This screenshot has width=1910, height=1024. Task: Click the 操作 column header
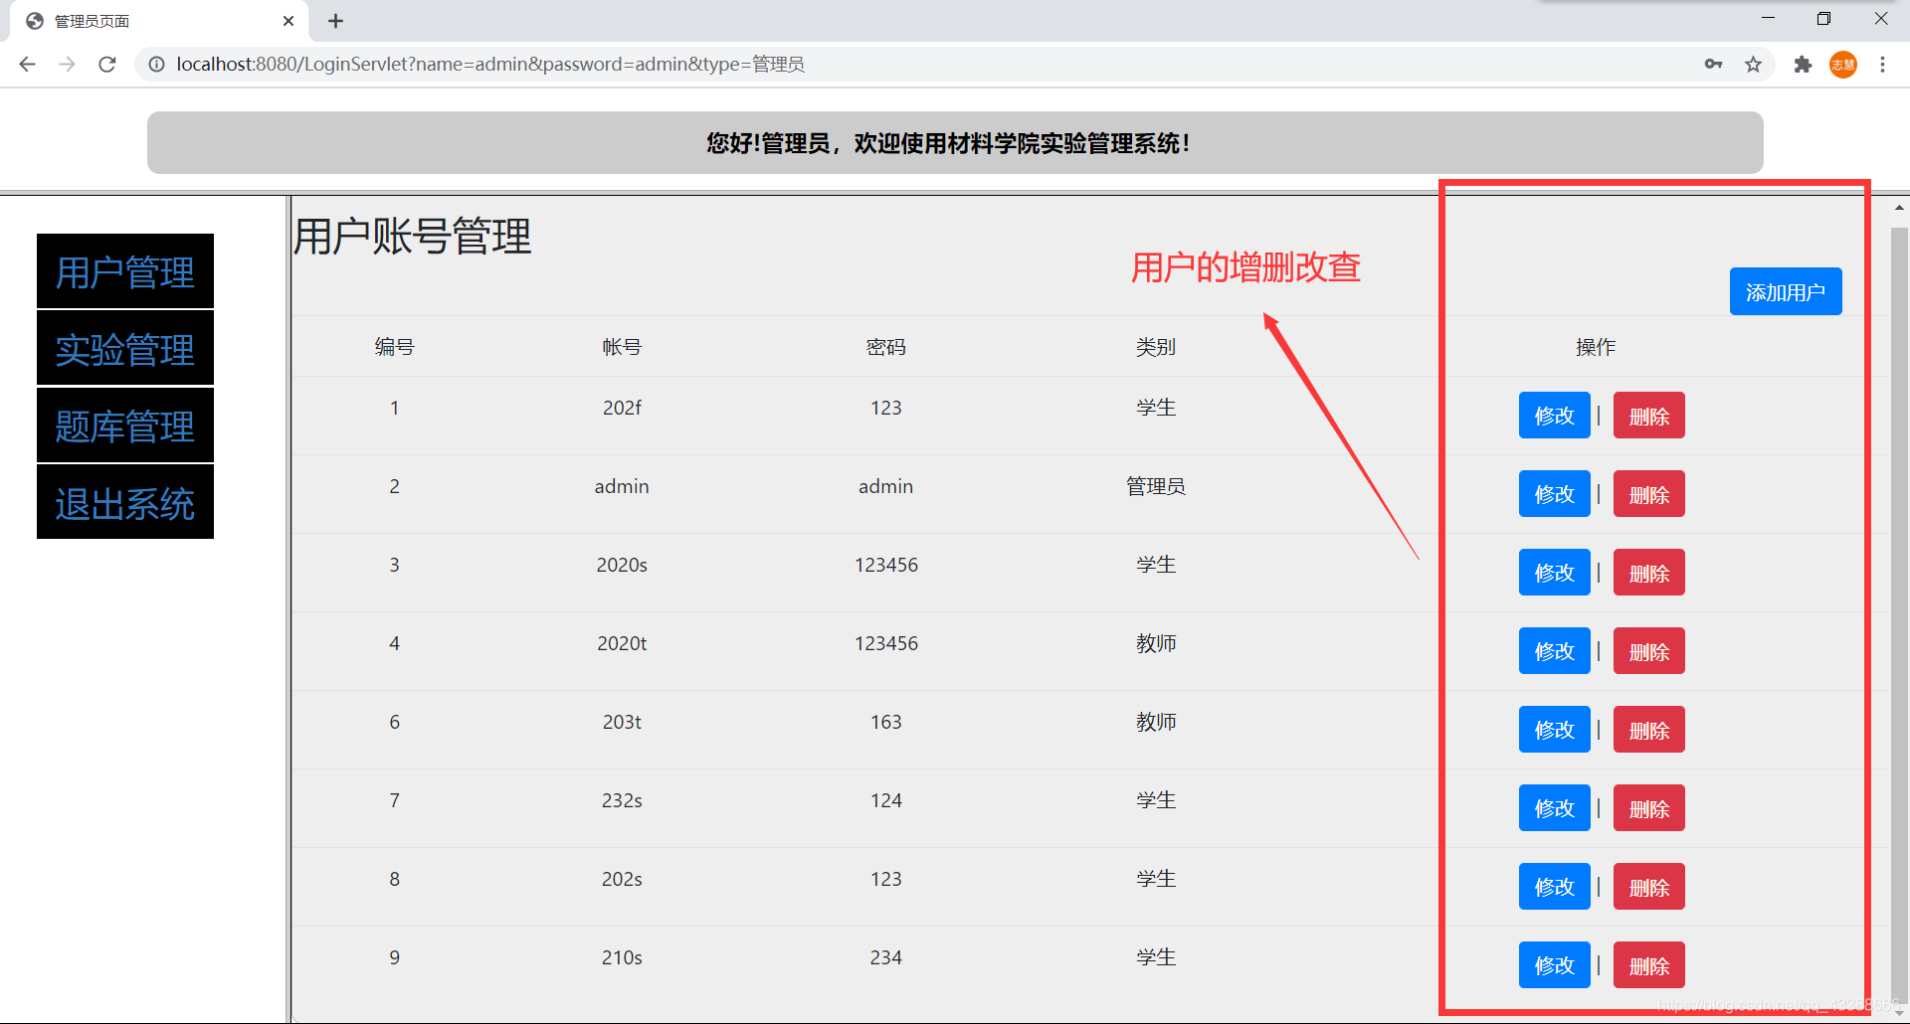coord(1596,347)
